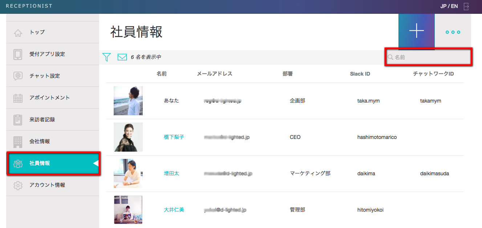Click the home icon for トップ
This screenshot has height=228, width=482.
tap(18, 33)
